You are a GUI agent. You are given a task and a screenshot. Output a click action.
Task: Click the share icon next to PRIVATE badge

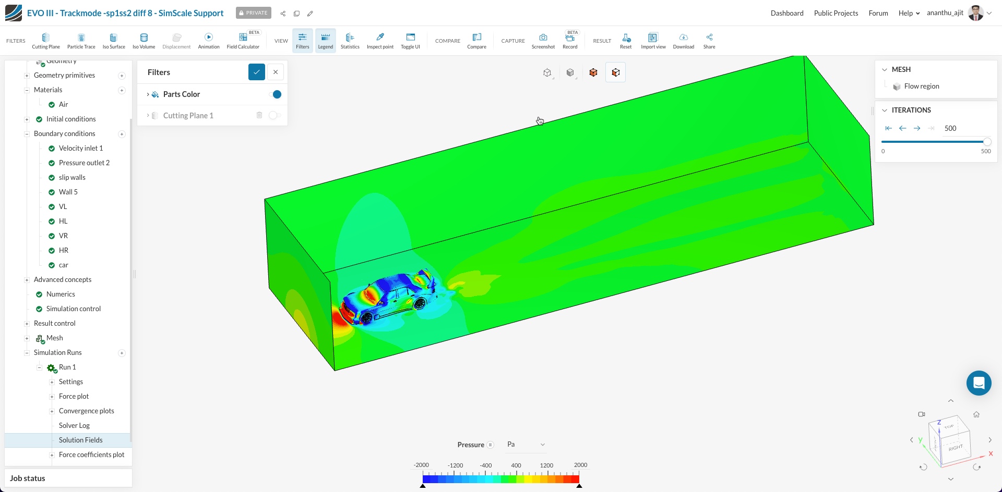pos(283,14)
